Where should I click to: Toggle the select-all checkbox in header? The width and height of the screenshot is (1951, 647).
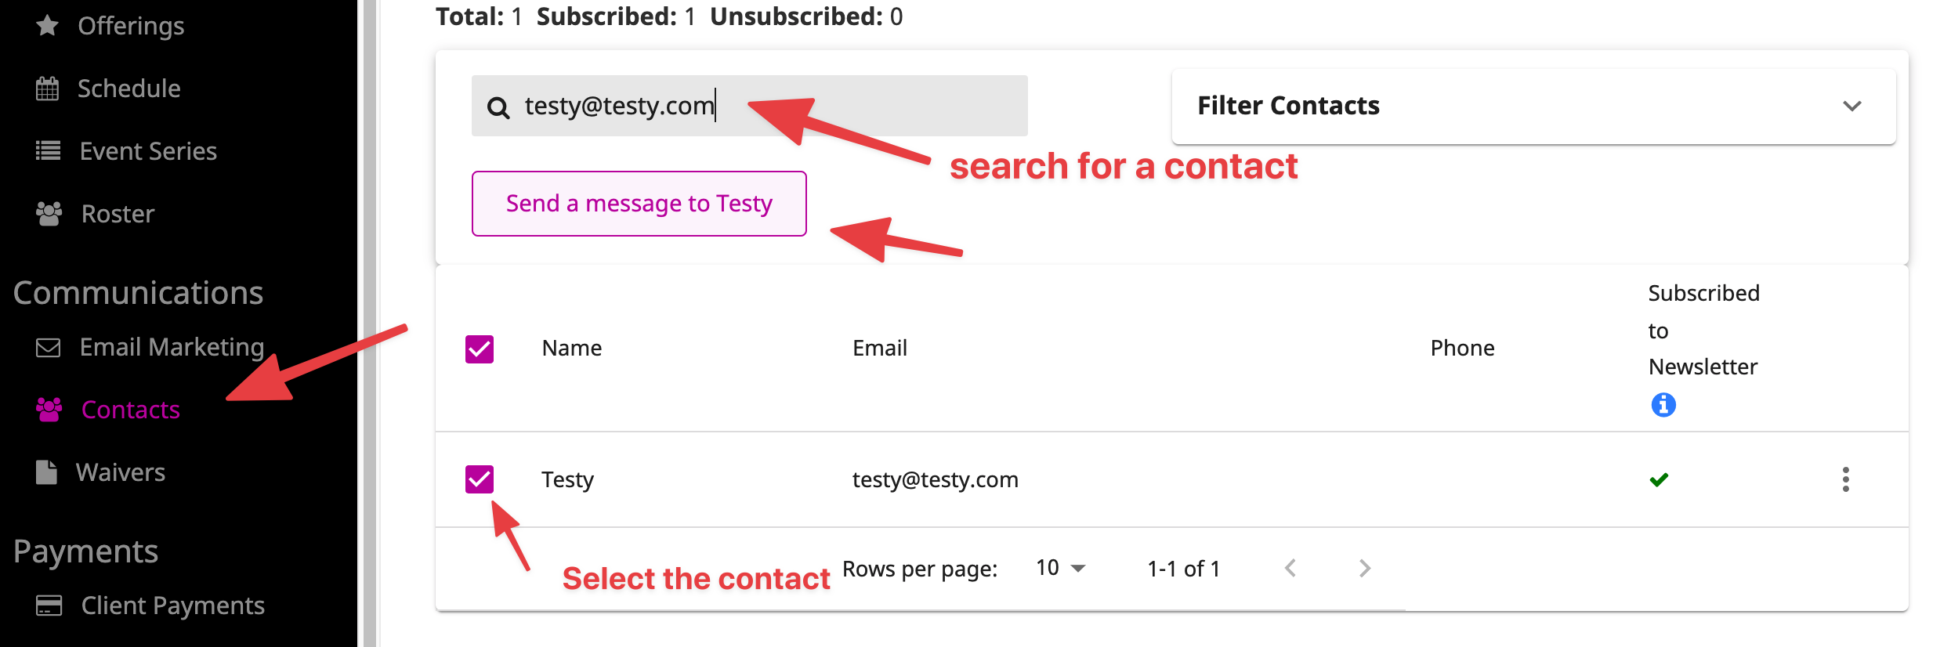480,349
